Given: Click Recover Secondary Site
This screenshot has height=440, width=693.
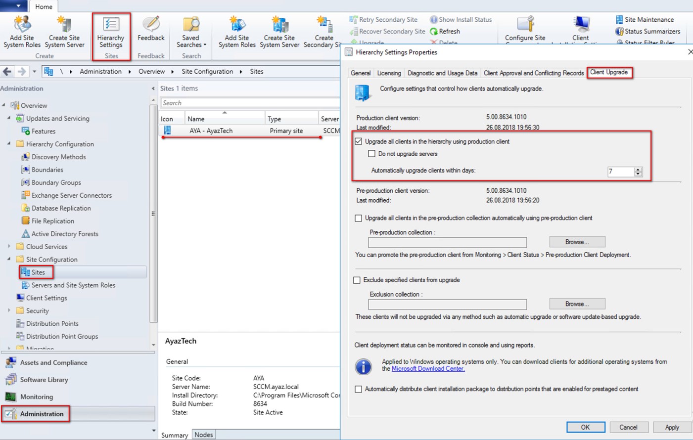Looking at the screenshot, I should point(387,31).
